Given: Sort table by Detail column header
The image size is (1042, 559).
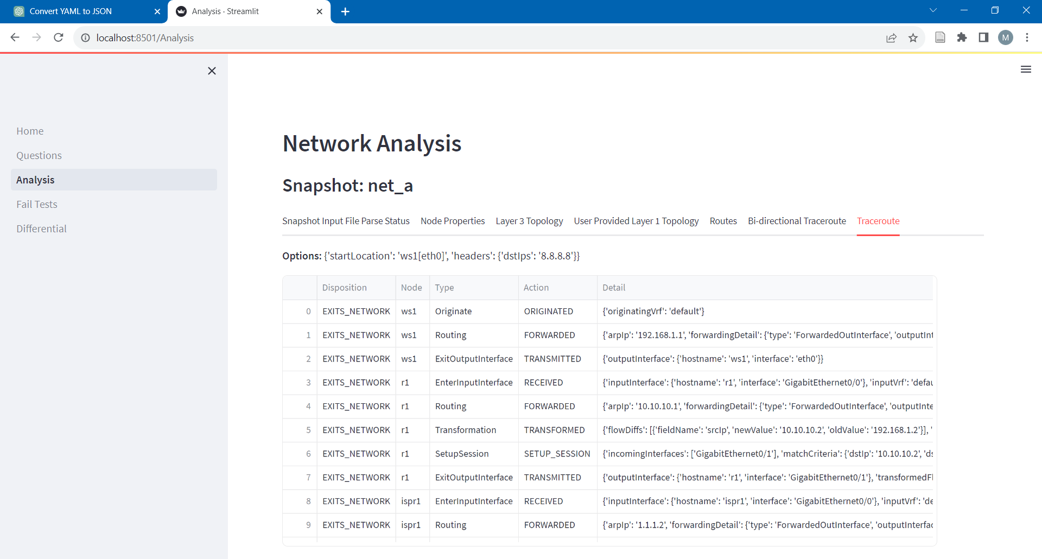Looking at the screenshot, I should [x=765, y=288].
